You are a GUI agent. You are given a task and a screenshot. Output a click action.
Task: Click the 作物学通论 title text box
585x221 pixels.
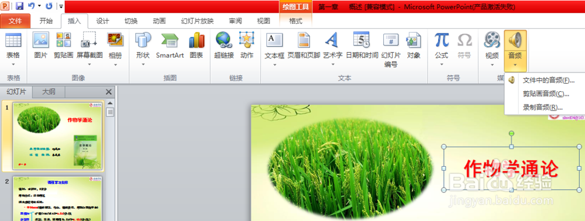tap(511, 168)
